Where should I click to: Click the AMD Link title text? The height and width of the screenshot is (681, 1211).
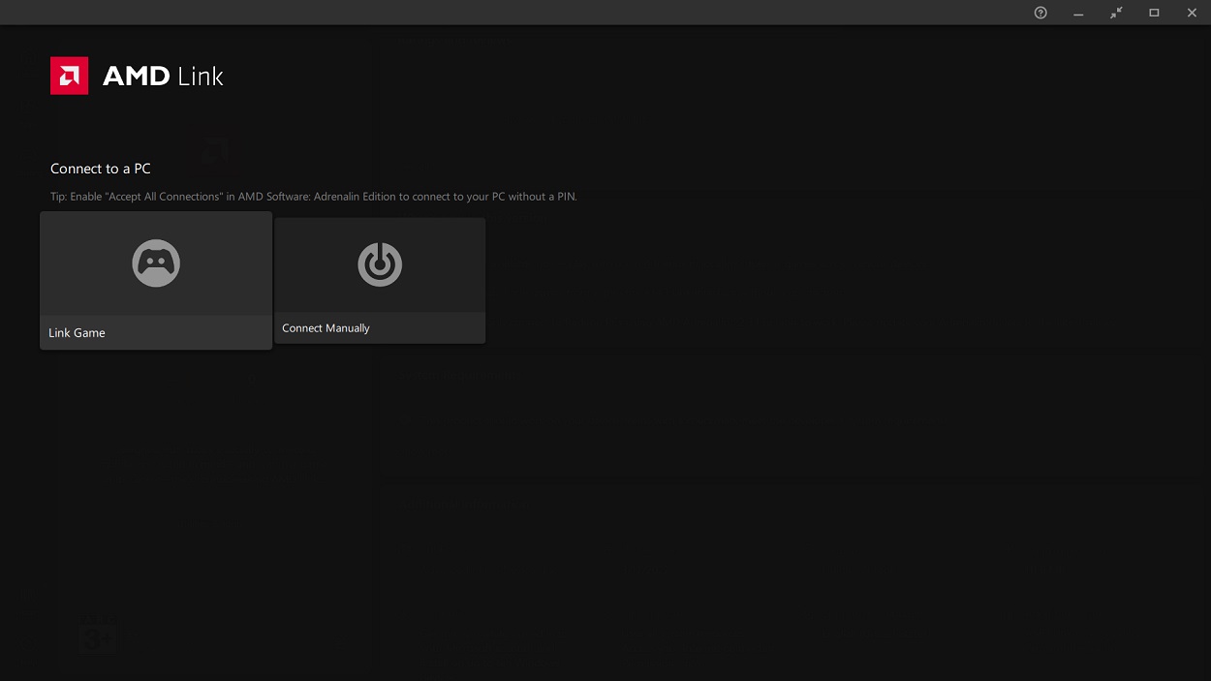coord(163,77)
